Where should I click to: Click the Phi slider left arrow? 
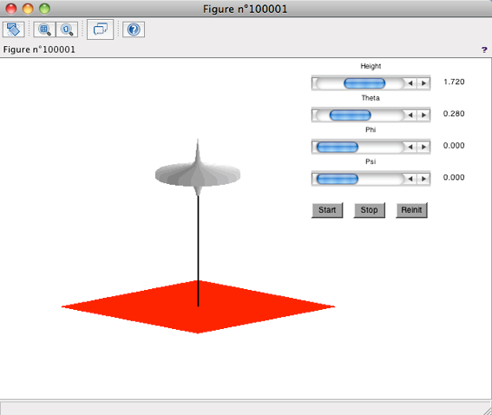coord(410,147)
